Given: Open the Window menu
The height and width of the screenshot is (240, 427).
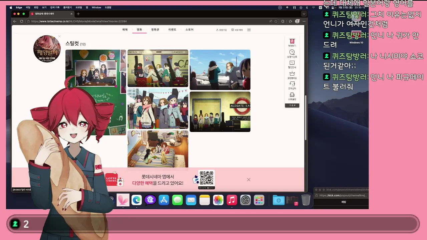Looking at the screenshot, I should [x=96, y=7].
